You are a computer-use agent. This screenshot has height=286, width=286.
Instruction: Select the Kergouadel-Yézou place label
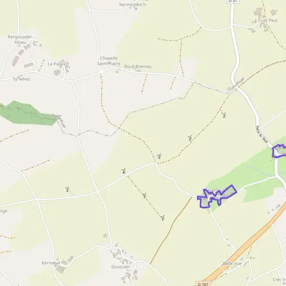pos(20,40)
